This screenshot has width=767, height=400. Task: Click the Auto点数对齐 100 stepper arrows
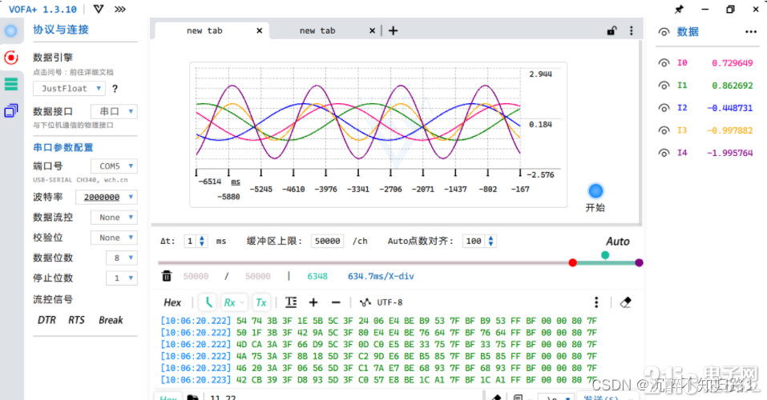tap(490, 242)
